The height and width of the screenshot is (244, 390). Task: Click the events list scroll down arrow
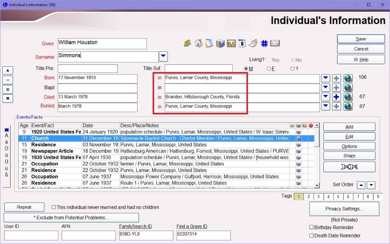pos(316,185)
